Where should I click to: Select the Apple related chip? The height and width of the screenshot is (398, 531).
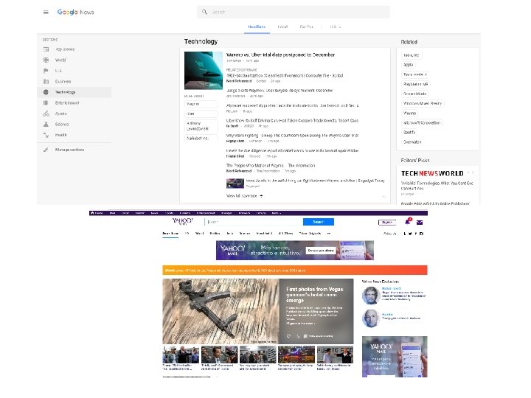[409, 65]
